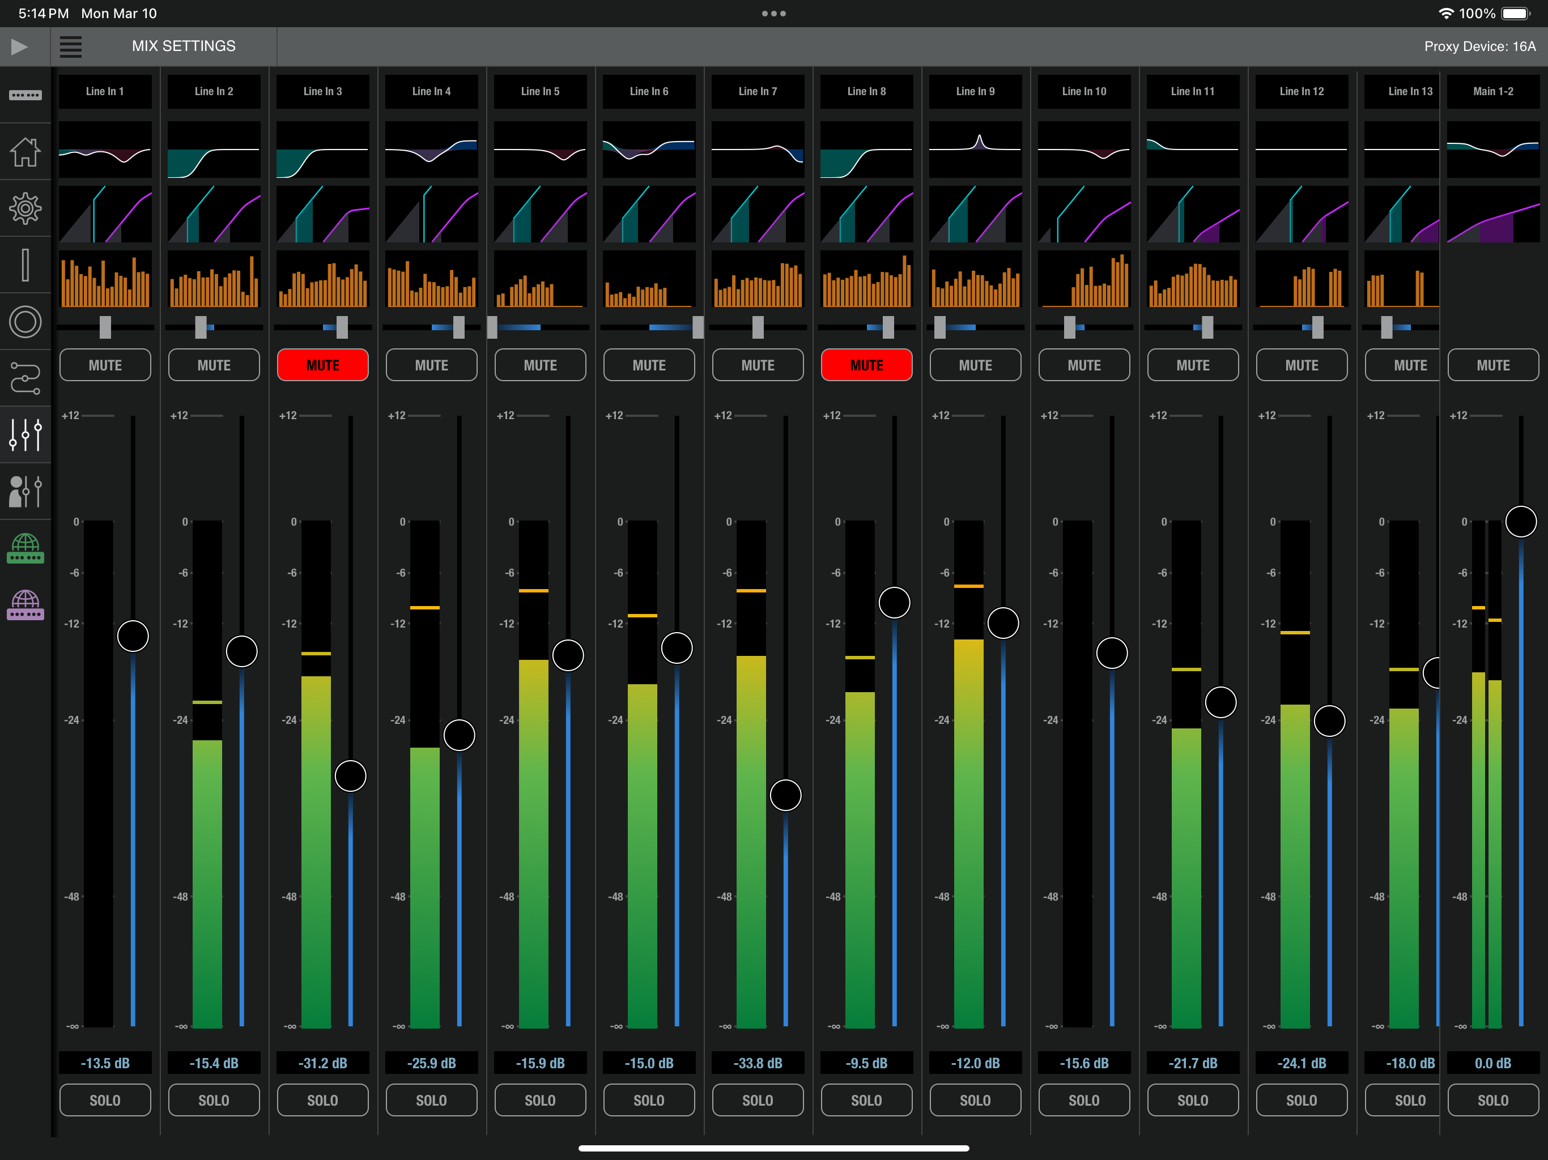Mute Line In 7 channel
The image size is (1548, 1160).
coord(758,365)
